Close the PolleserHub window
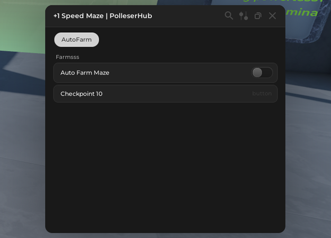331x238 pixels. point(272,16)
